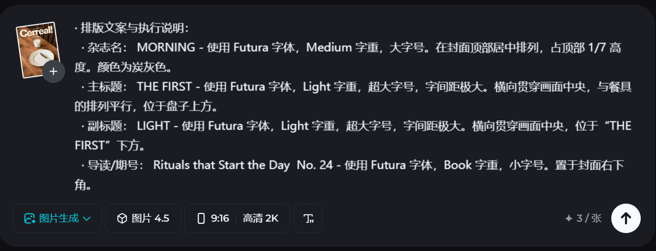Click THE FIRST after the 主标题 label
This screenshot has height=251, width=656.
click(163, 87)
